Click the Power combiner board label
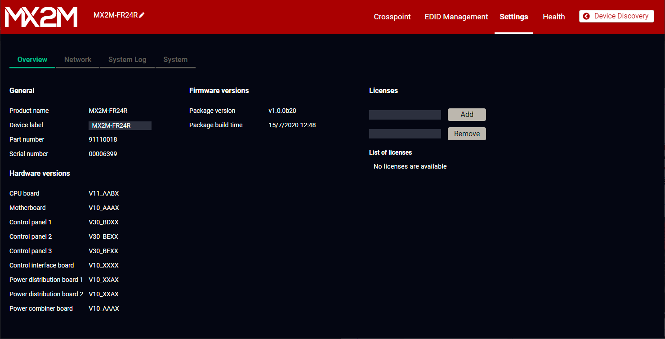Image resolution: width=665 pixels, height=339 pixels. pos(41,308)
